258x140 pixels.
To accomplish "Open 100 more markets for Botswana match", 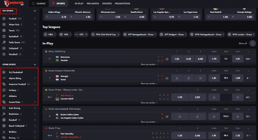I will click(x=248, y=59).
